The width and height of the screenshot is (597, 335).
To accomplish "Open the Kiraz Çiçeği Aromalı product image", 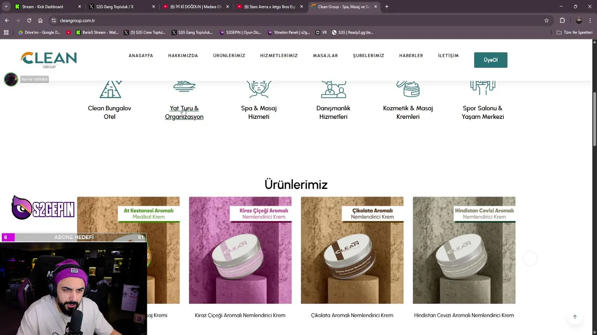I will 240,250.
